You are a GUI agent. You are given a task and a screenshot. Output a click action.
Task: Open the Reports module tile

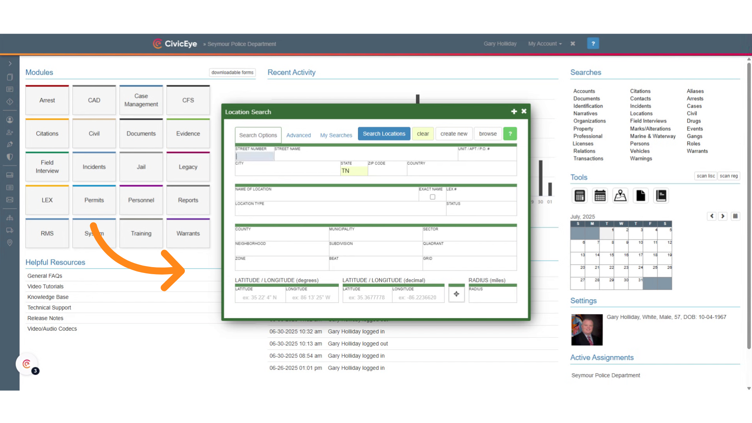click(x=188, y=200)
